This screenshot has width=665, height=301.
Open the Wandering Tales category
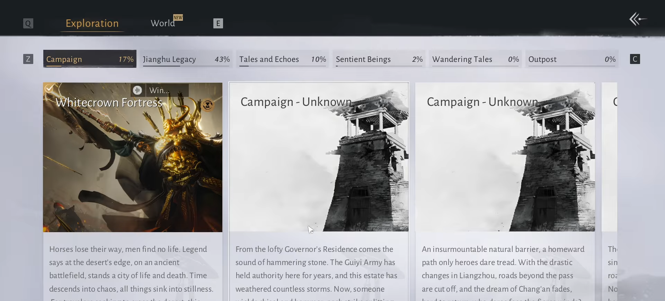[475, 59]
